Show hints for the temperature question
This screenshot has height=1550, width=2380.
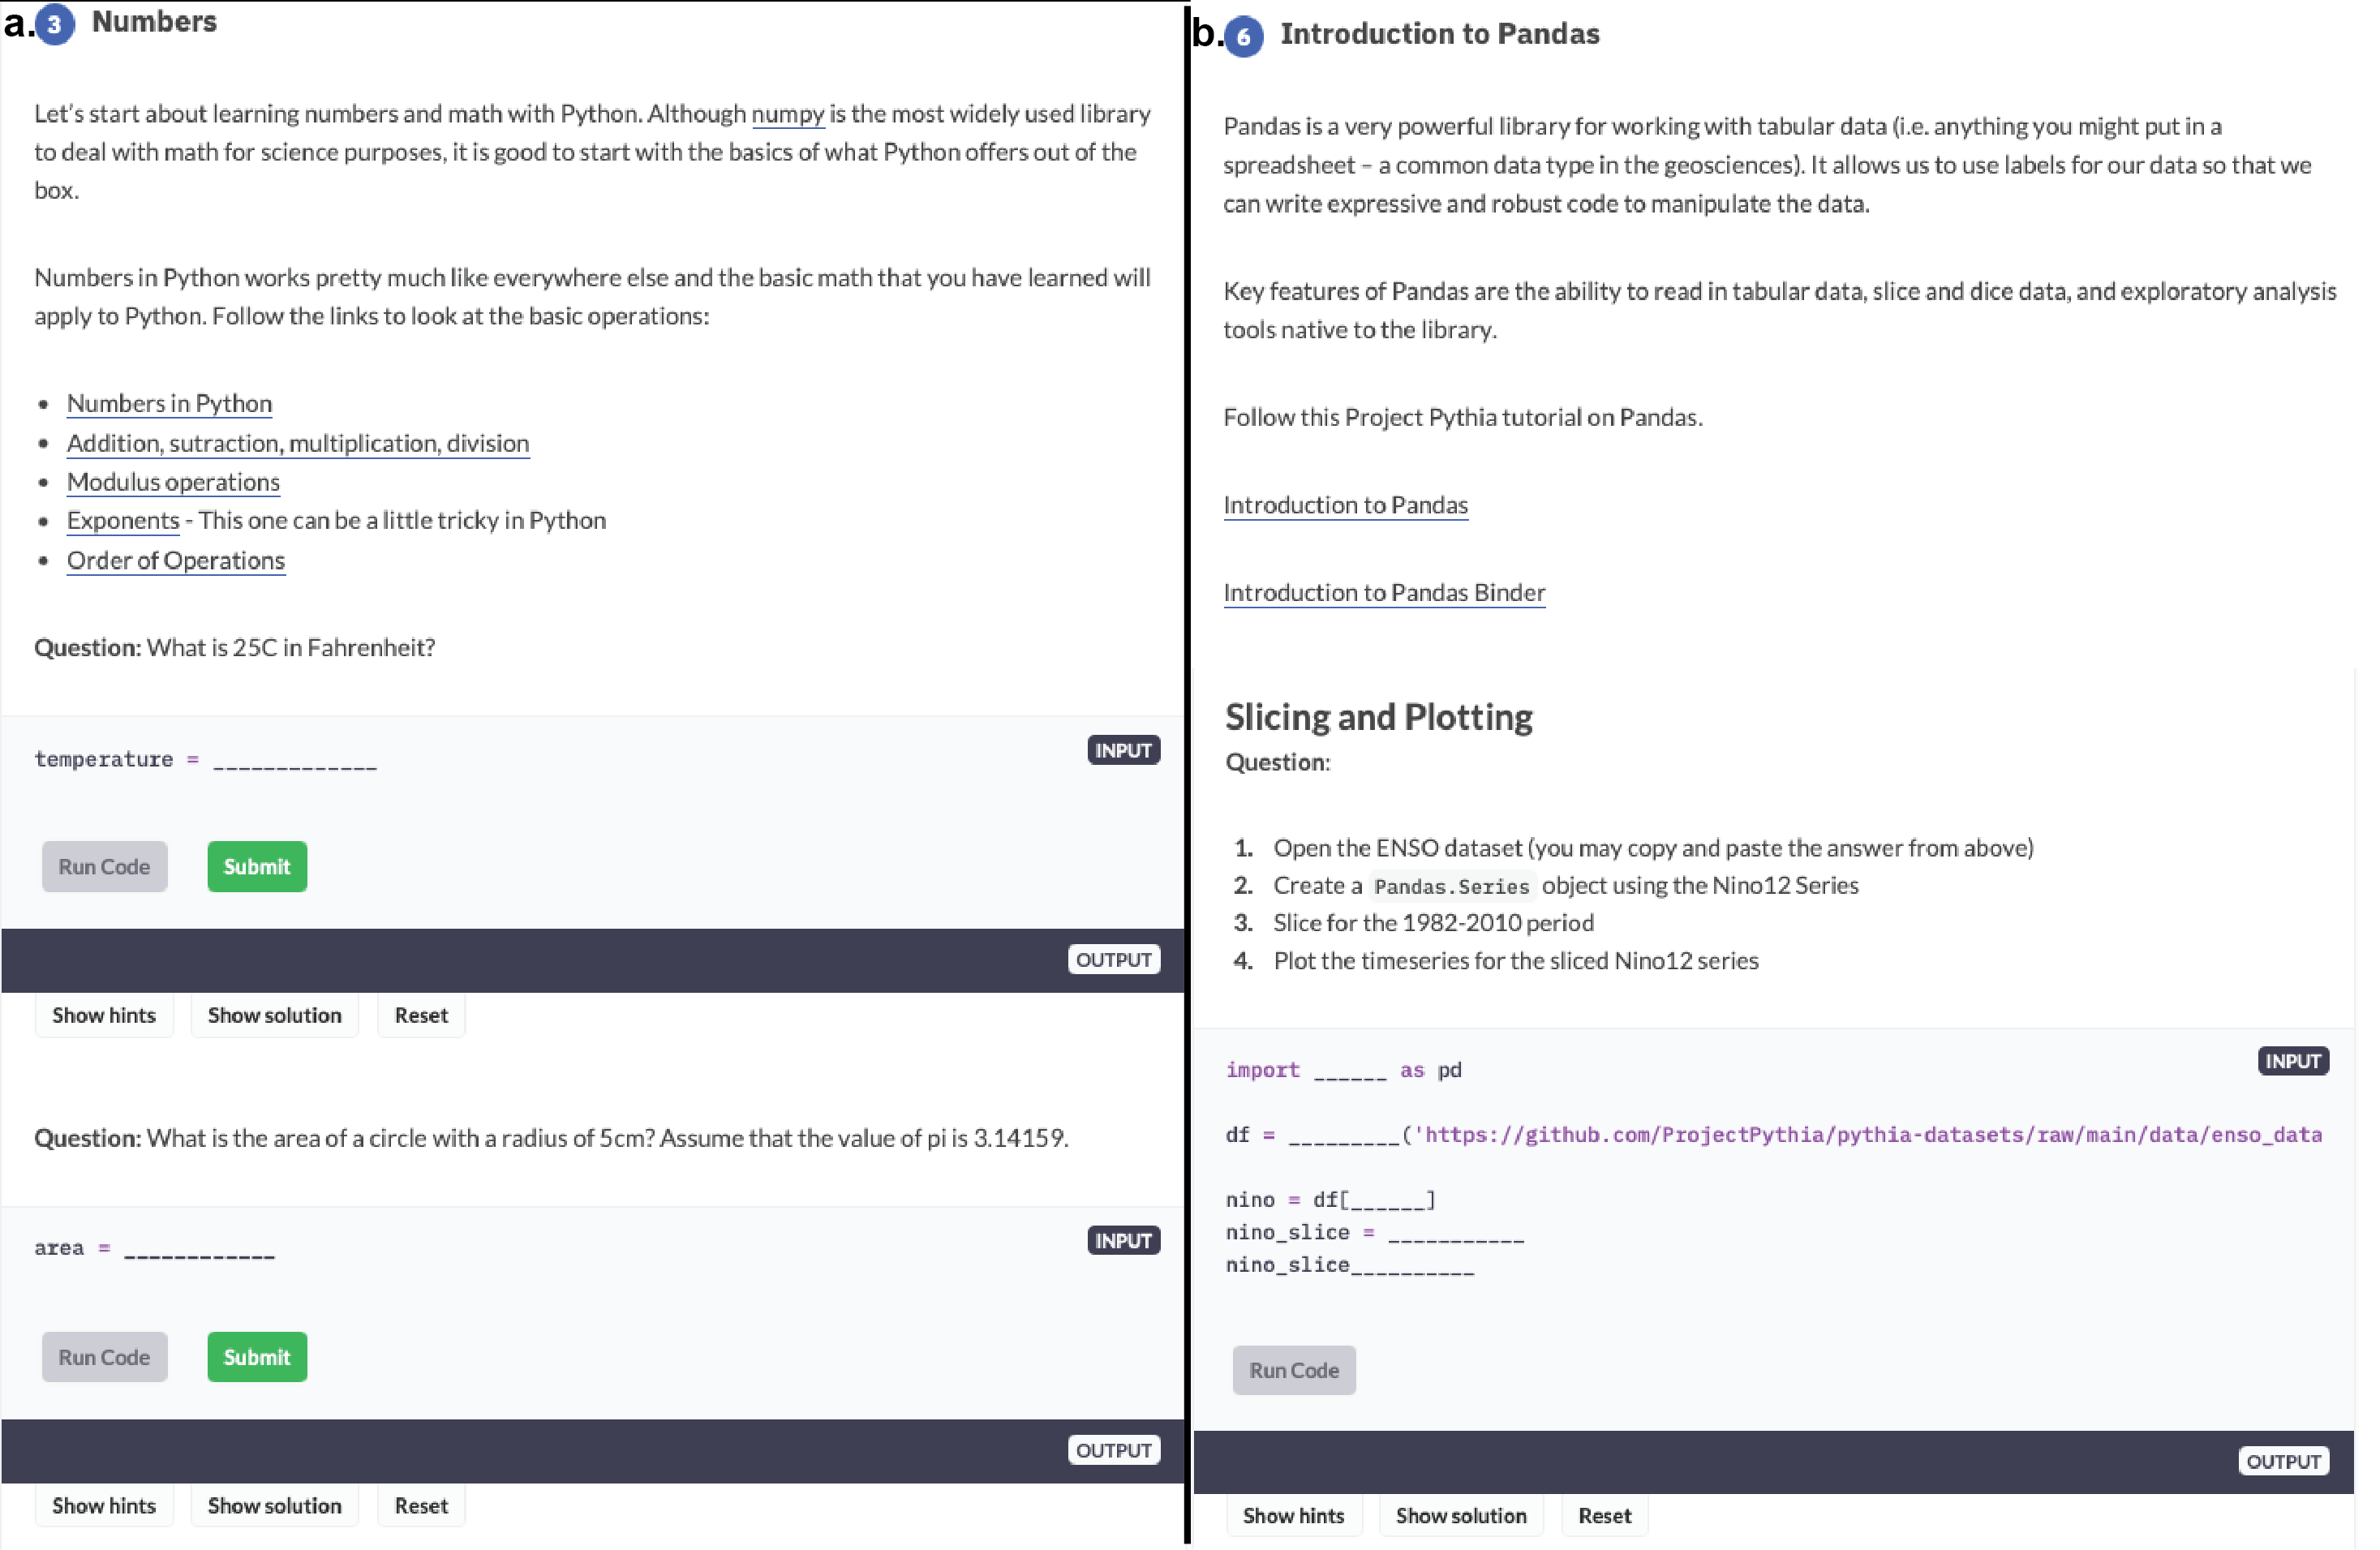pos(104,1015)
